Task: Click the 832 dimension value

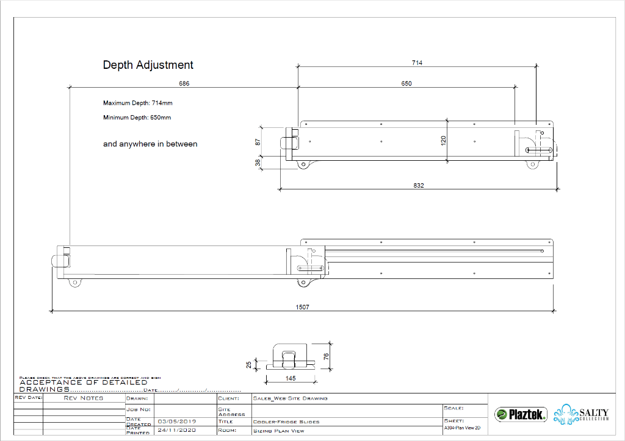Action: (x=419, y=185)
